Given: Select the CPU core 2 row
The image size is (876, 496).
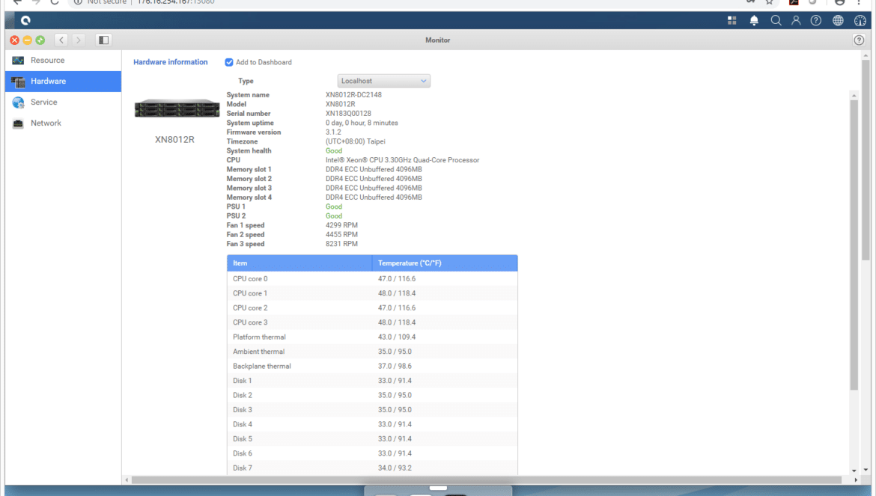Looking at the screenshot, I should pyautogui.click(x=372, y=308).
